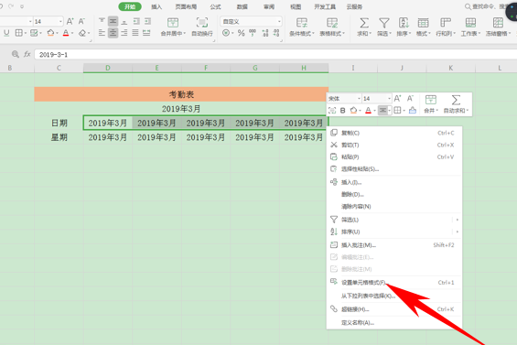Click the Decrease Decimal icon
Image resolution: width=517 pixels, height=345 pixels.
coord(276,33)
